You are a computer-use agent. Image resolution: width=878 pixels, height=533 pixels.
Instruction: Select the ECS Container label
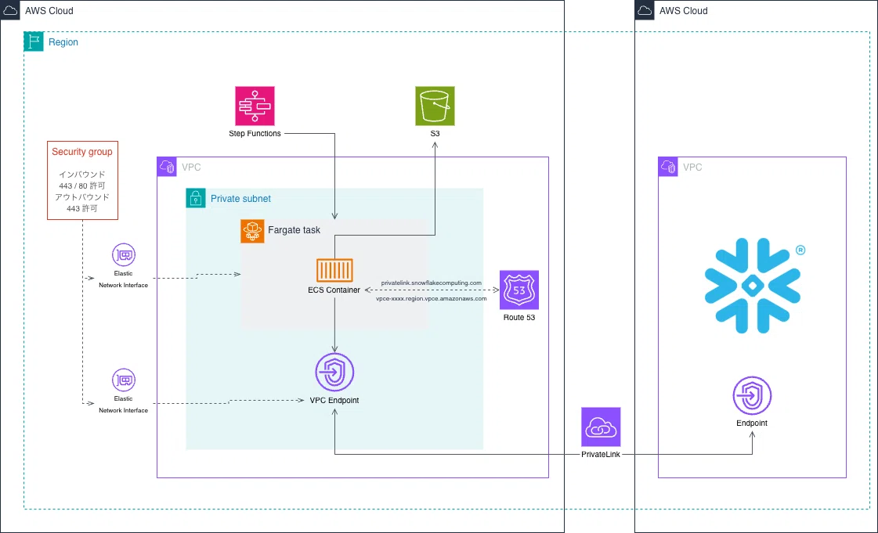point(334,290)
